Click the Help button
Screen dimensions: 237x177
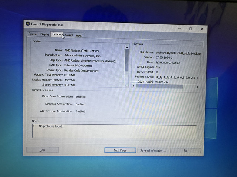(42, 150)
